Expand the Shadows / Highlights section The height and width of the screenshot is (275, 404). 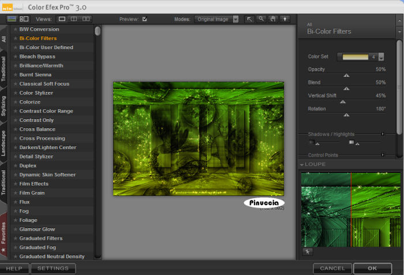382,134
